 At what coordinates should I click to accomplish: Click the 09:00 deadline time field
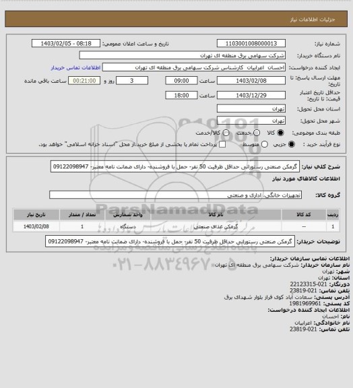[x=181, y=81]
